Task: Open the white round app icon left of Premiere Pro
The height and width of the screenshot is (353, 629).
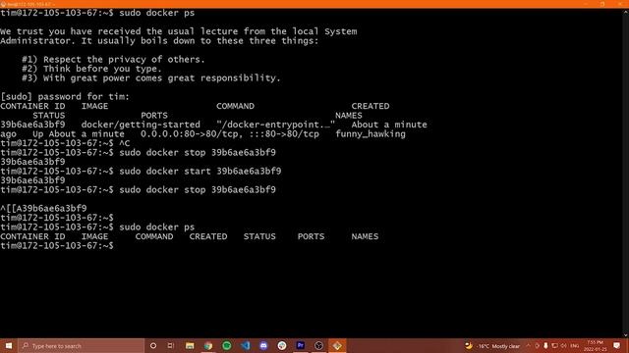Action: 282,346
